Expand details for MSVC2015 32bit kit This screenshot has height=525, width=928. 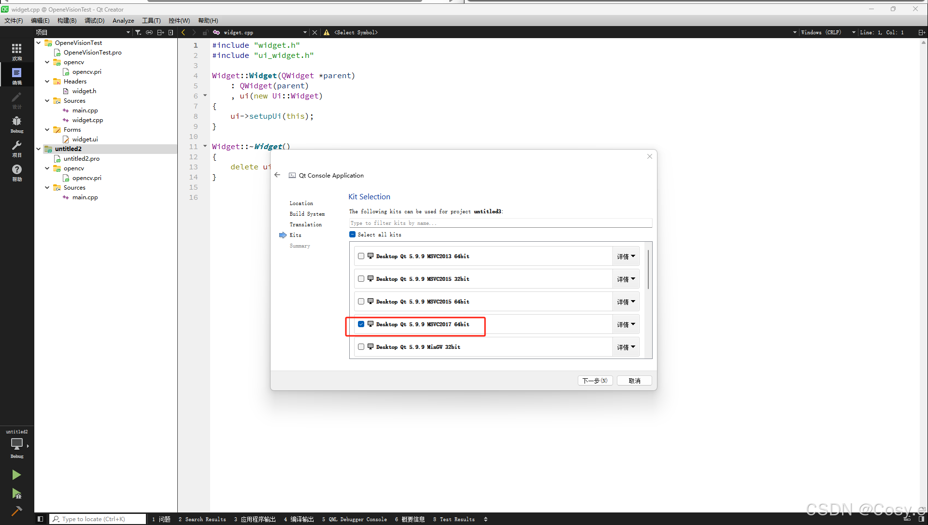[x=626, y=279]
